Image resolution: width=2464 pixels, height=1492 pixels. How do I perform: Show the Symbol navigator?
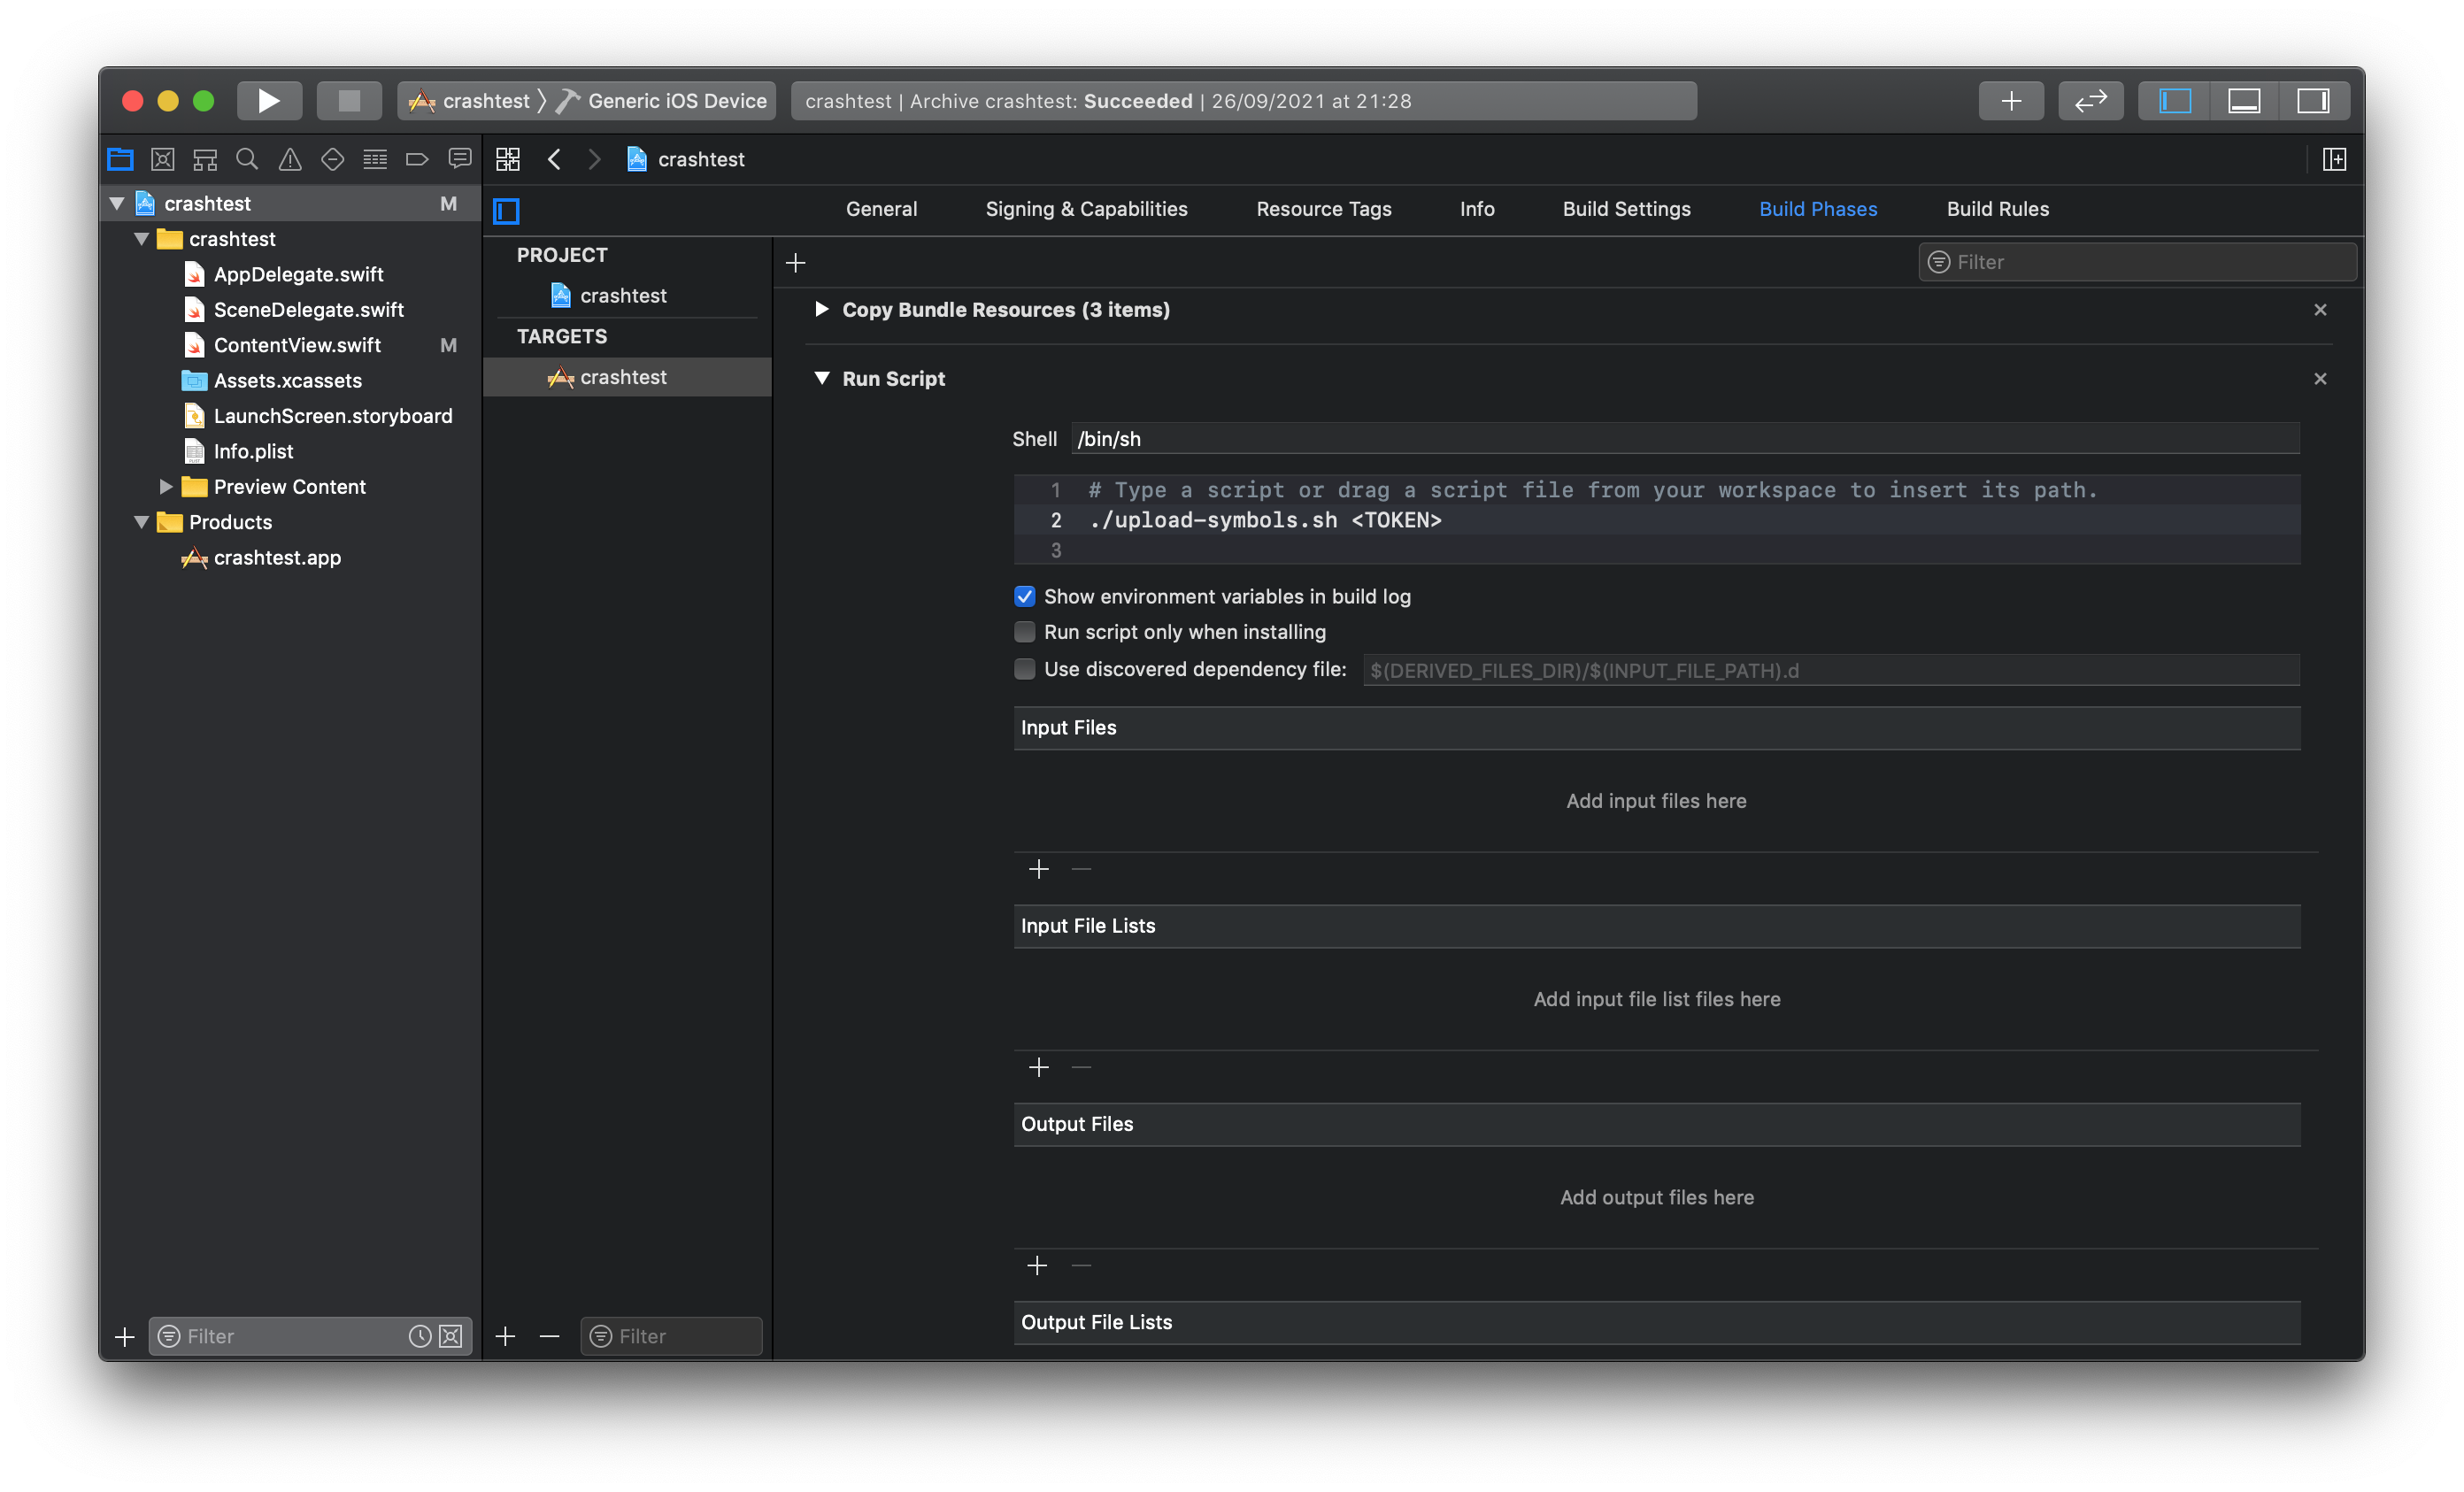point(205,159)
